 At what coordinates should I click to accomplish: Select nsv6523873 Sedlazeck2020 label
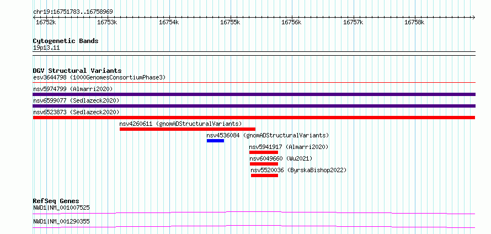click(x=76, y=112)
